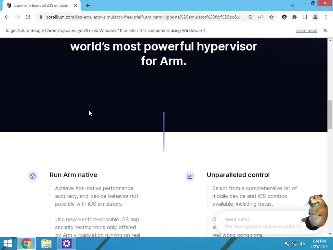Screen dimensions: 333x250
Task: Select the Corellium beats all iOS emulators tab
Action: point(42,6)
